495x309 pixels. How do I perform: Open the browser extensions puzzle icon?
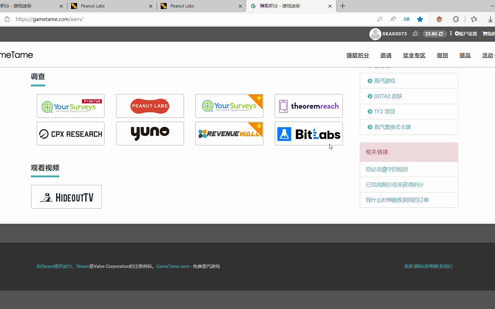coord(456,19)
